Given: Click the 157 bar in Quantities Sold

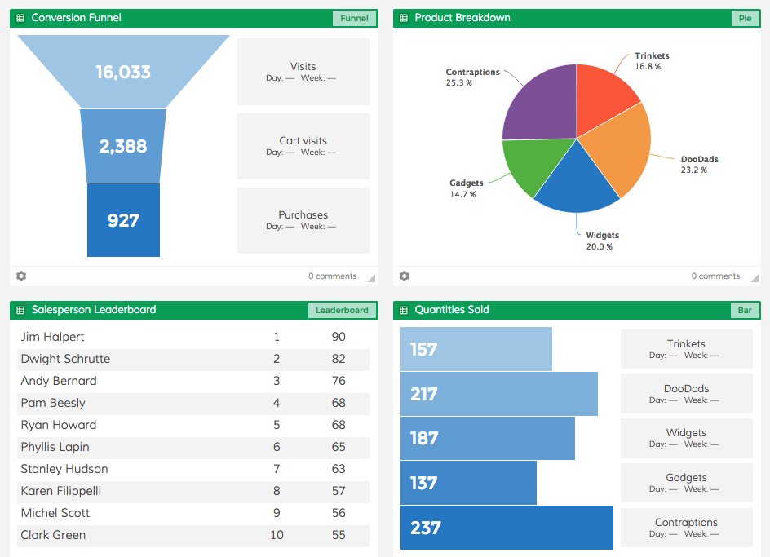Looking at the screenshot, I should [x=476, y=349].
